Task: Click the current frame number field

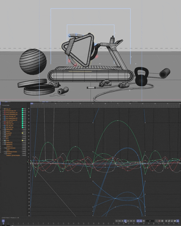Action: pos(150,221)
